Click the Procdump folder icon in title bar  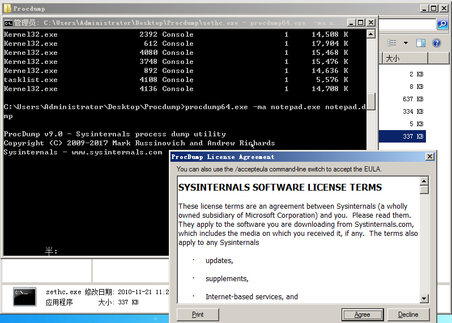[x=7, y=8]
